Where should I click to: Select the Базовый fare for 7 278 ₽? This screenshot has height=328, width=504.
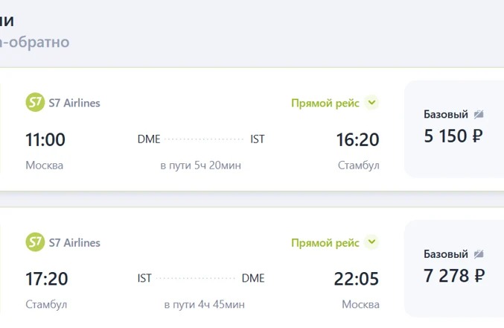point(453,268)
